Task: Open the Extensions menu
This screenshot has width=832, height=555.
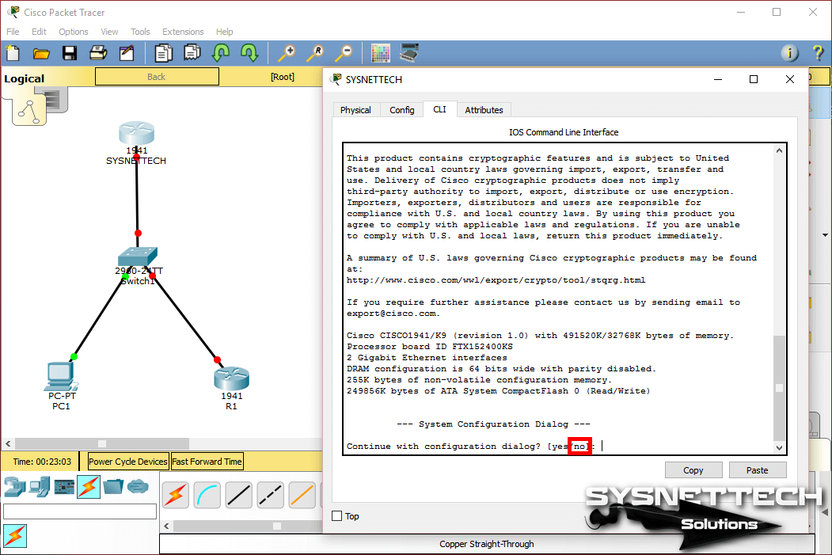Action: 183,32
